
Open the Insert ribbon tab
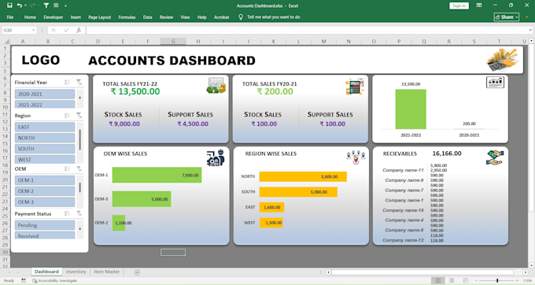point(76,17)
